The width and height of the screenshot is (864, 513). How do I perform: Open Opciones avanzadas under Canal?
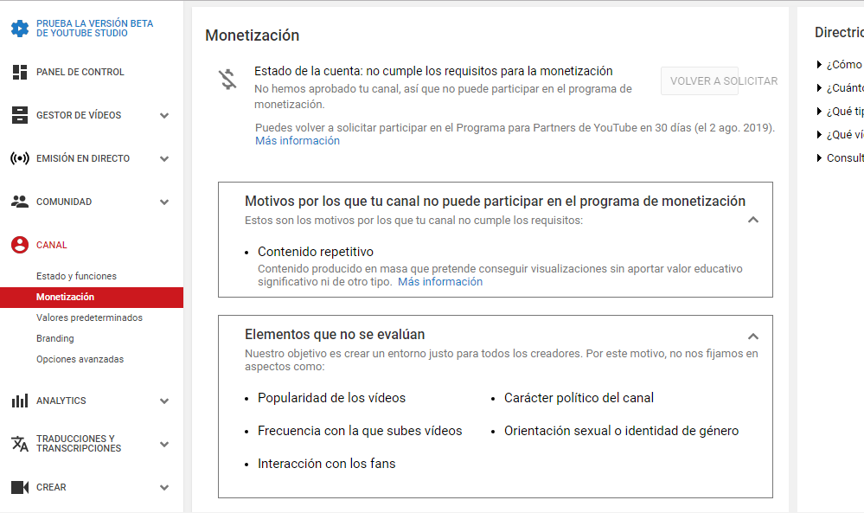80,359
